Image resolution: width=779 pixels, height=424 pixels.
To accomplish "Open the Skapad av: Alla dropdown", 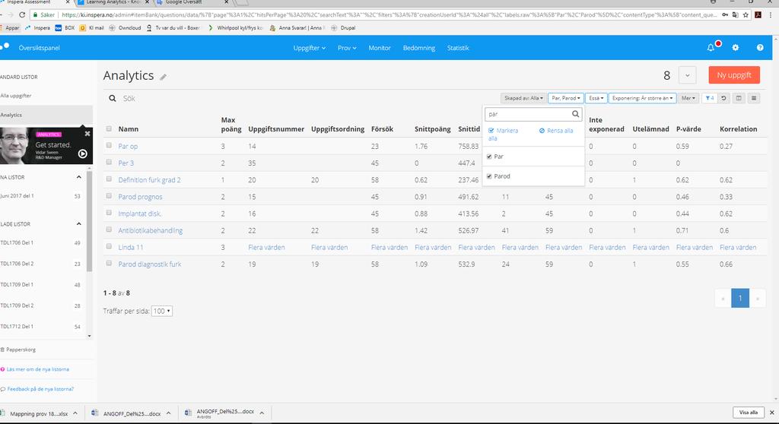I will 523,98.
